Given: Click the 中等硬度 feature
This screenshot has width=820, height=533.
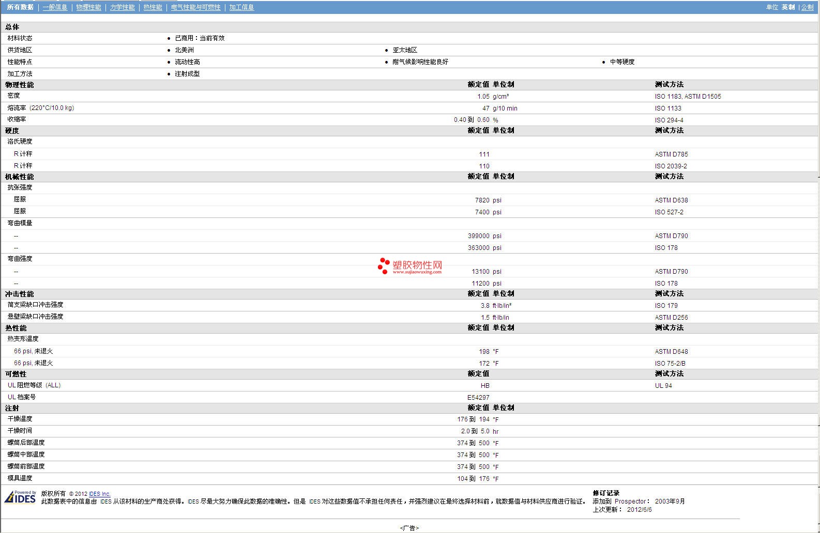Looking at the screenshot, I should point(622,62).
